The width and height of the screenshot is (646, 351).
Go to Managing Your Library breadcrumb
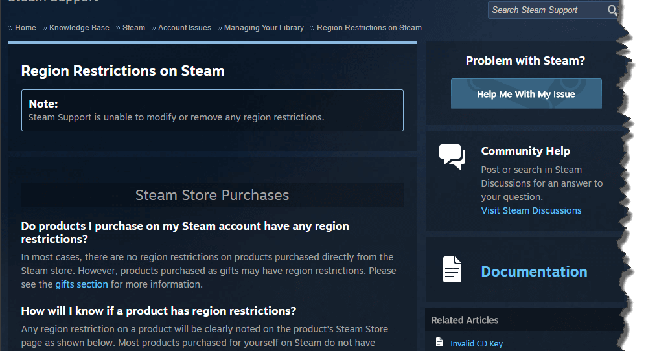tap(264, 28)
